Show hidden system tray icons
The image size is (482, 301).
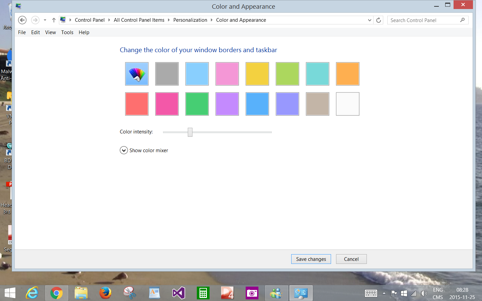[384, 293]
